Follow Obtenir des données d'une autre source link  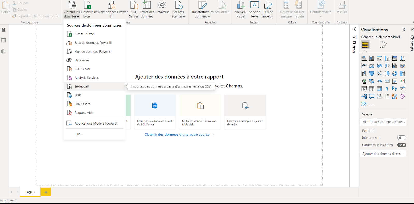[x=179, y=135]
